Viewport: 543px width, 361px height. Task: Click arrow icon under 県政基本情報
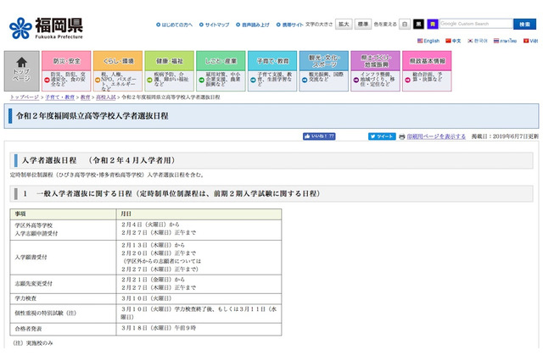point(407,80)
